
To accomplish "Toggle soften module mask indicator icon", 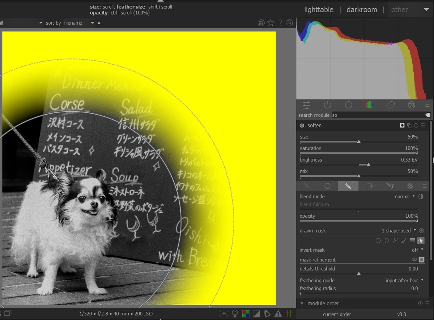I will pos(402,125).
